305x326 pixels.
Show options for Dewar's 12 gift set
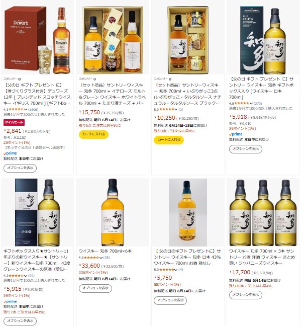click(x=20, y=168)
